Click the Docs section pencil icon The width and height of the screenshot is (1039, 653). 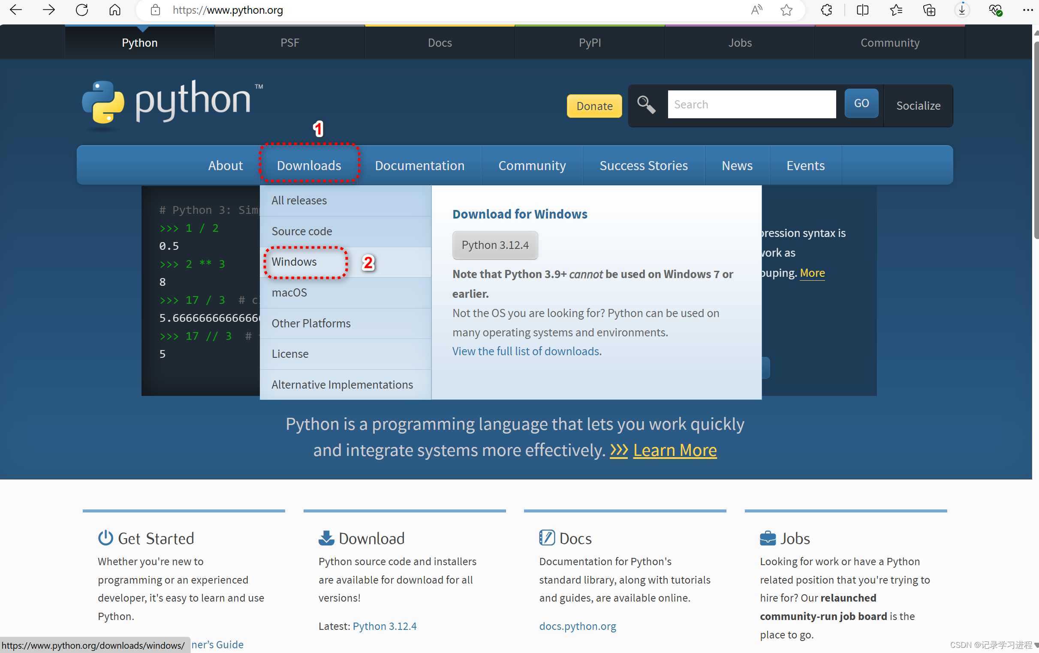[x=547, y=537]
